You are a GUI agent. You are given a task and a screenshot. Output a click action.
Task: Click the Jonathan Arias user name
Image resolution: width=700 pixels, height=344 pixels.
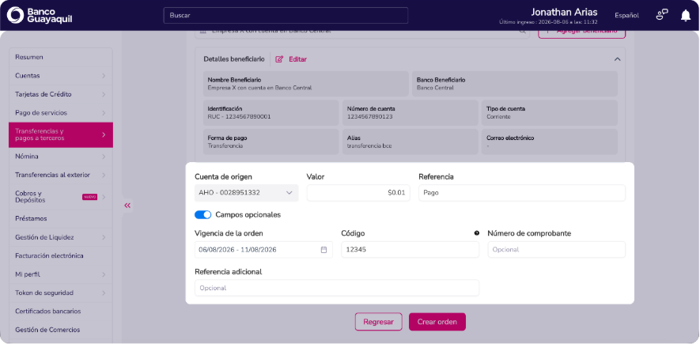point(564,12)
